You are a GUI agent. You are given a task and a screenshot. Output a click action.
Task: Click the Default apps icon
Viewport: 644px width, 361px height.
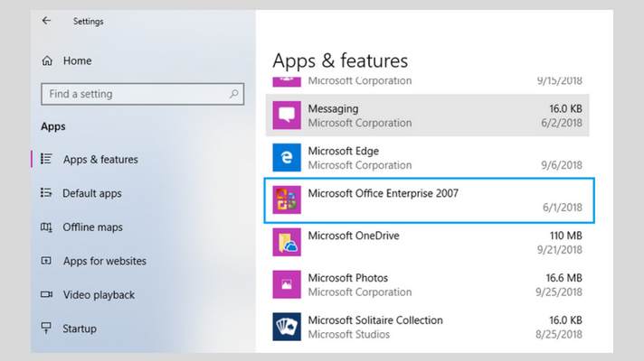(46, 192)
